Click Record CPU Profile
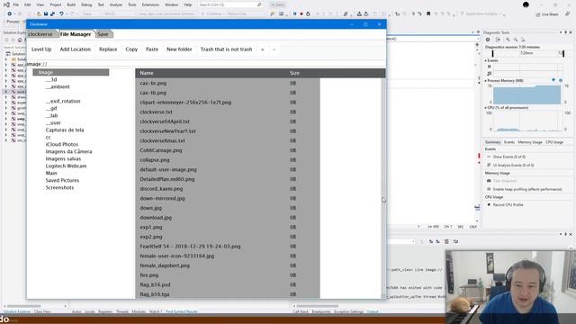The image size is (576, 324). coord(508,205)
